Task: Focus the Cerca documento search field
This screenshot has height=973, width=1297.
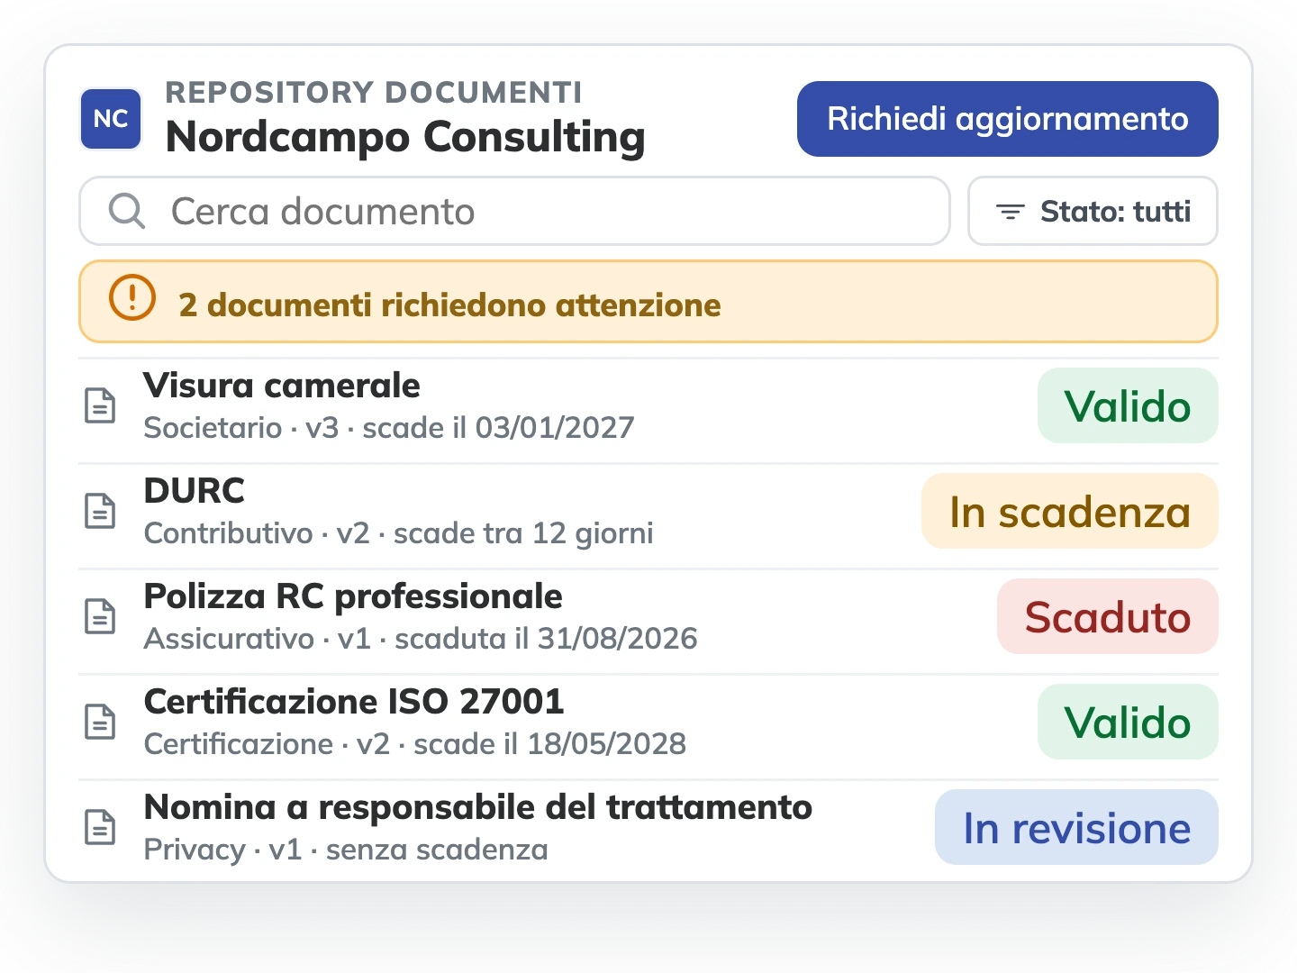Action: 514,211
